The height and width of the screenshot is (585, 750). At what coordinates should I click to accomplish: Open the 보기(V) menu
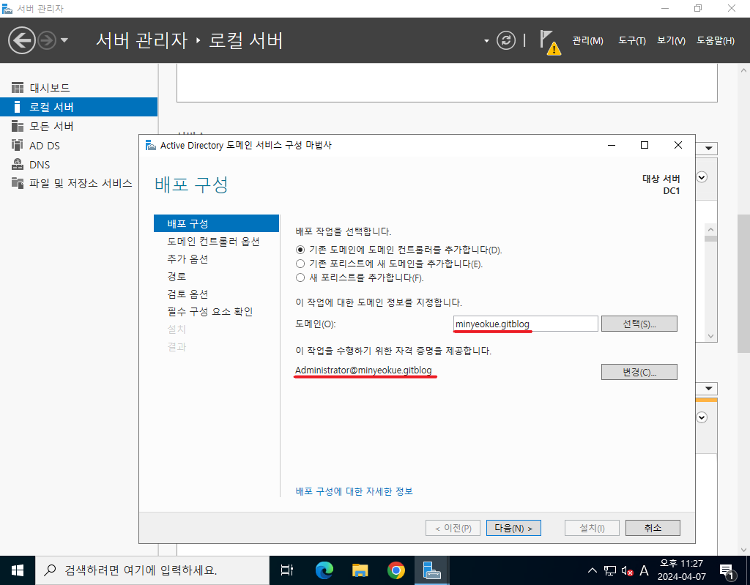(671, 41)
